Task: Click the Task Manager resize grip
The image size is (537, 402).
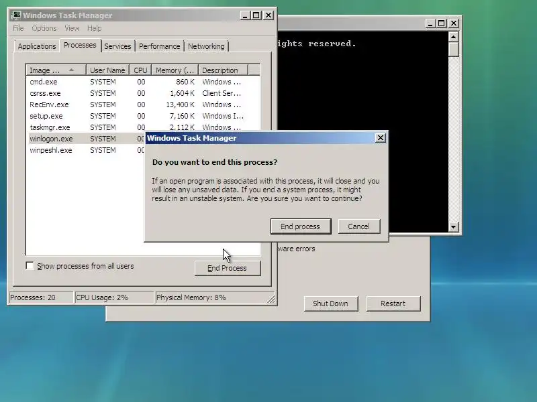Action: 271,299
